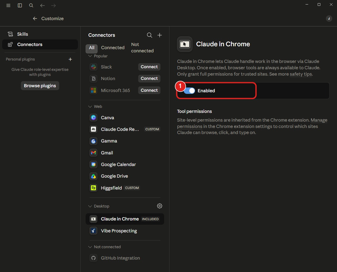Click the Connectors sidebar icon
Viewport: 337px width, 272px height.
(10, 44)
